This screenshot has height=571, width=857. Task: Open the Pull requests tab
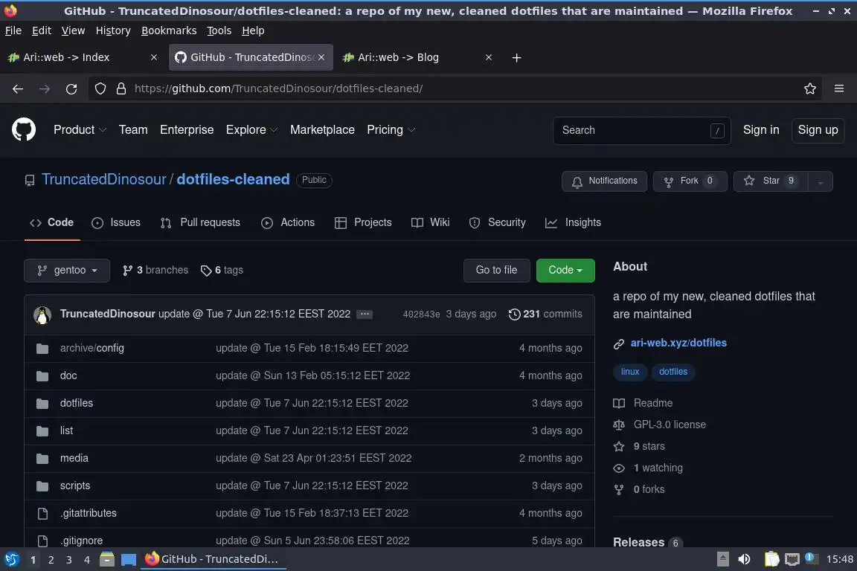point(200,223)
